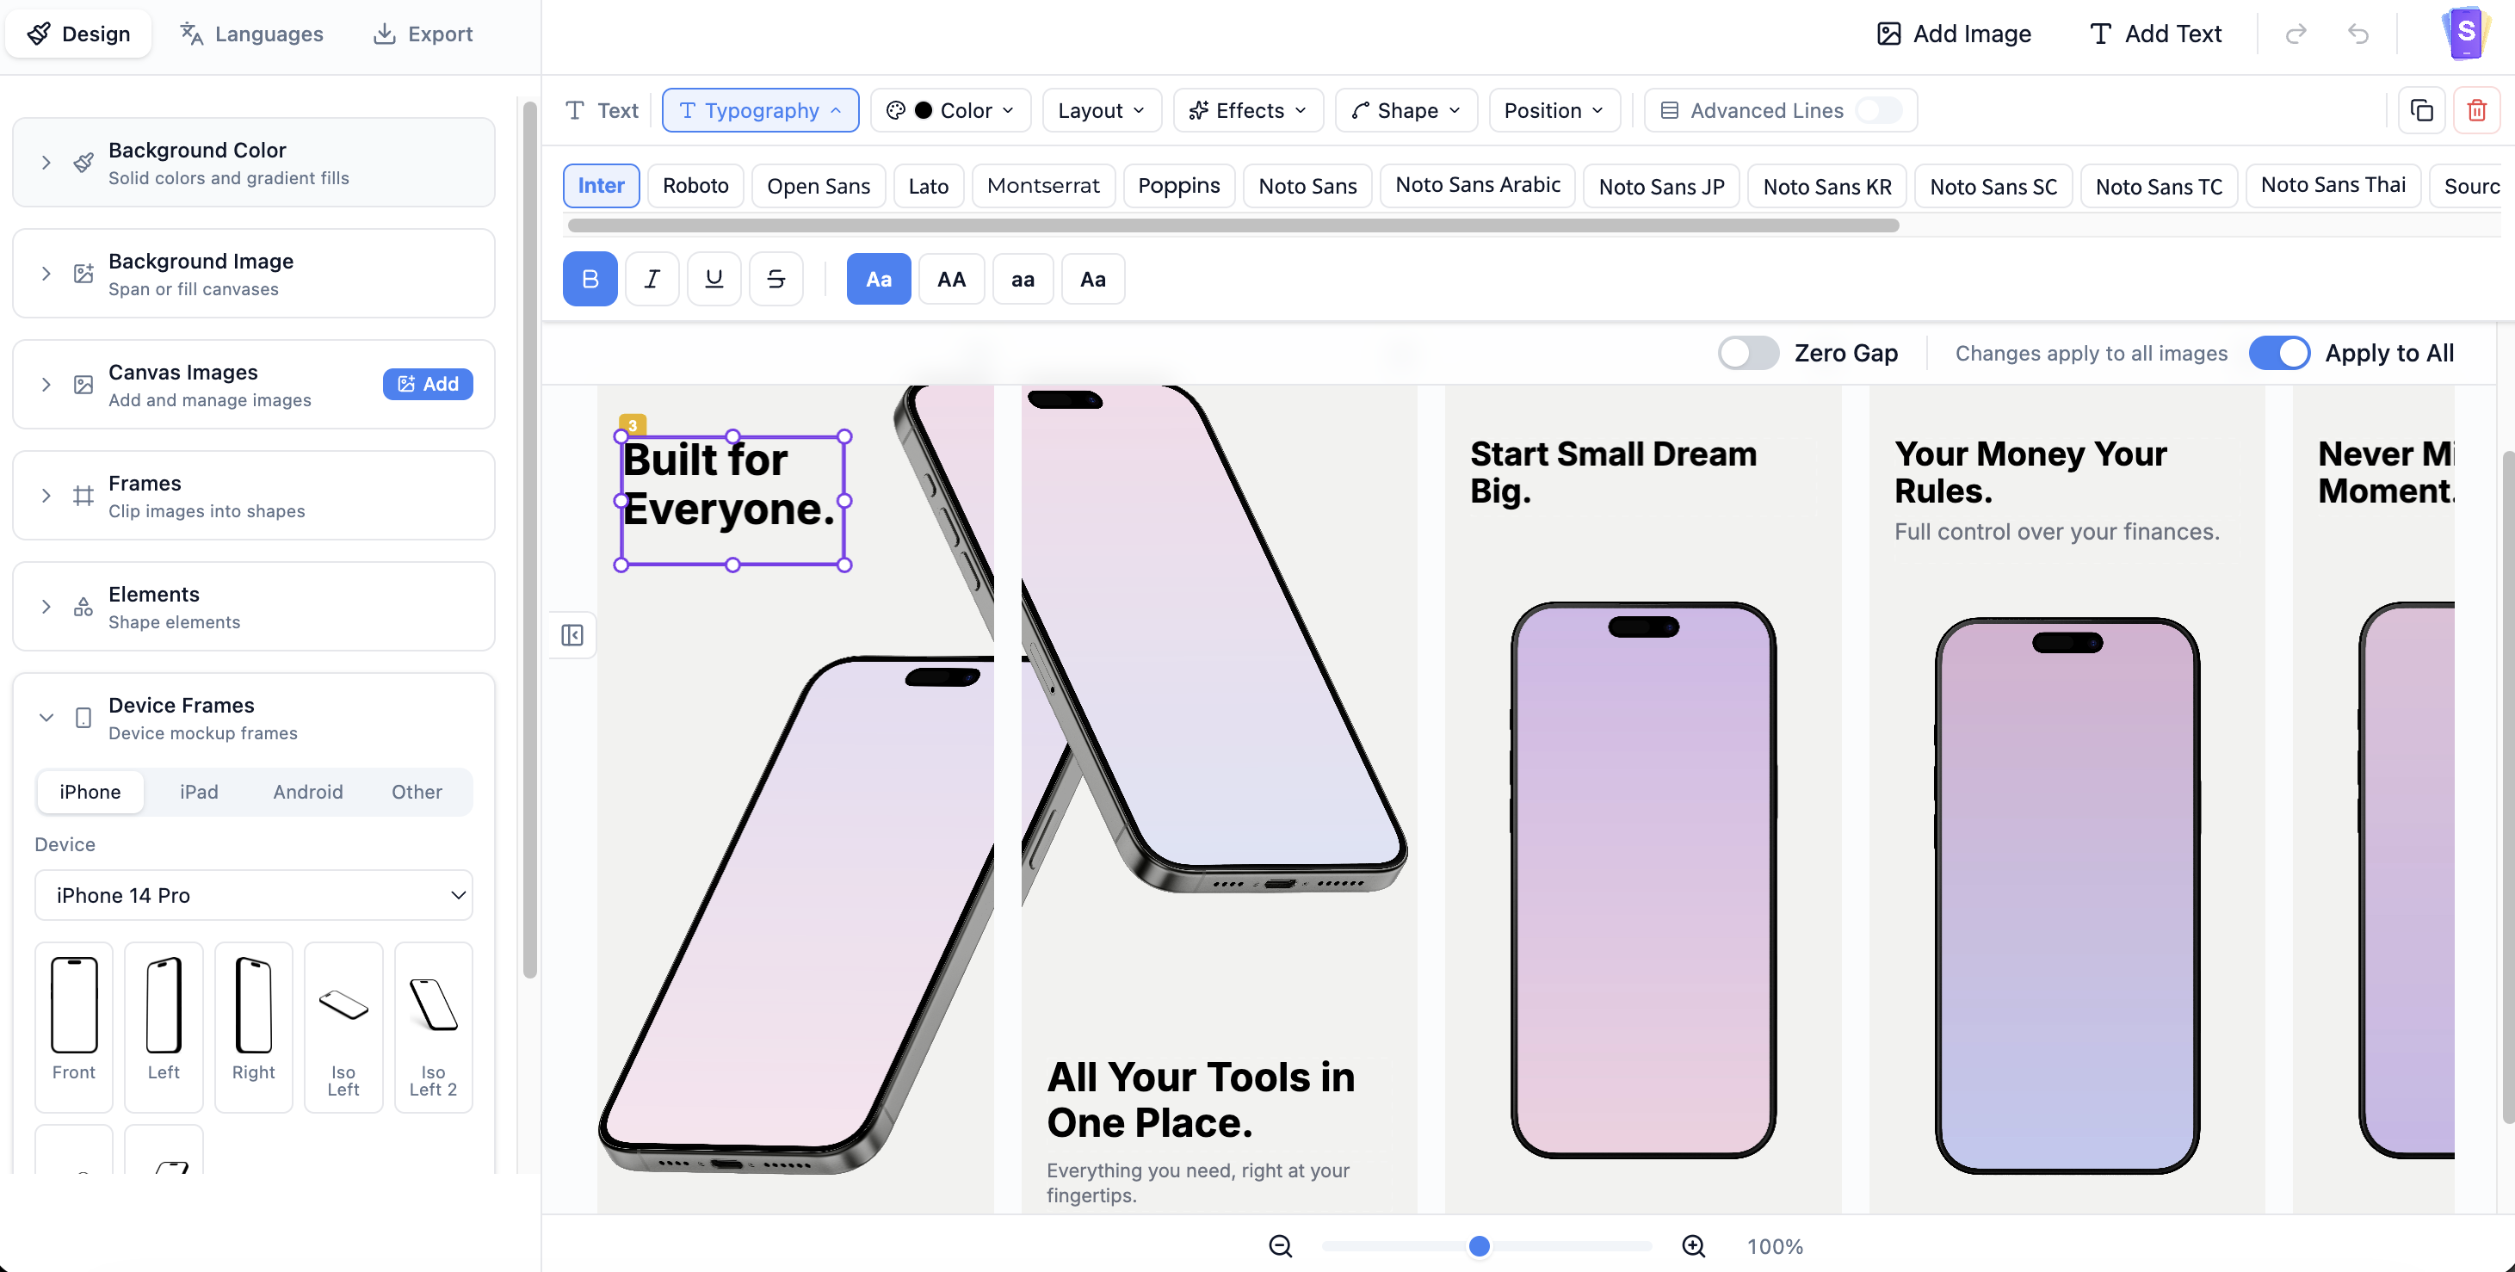Toggle bold text formatting
The image size is (2515, 1272).
click(x=590, y=278)
